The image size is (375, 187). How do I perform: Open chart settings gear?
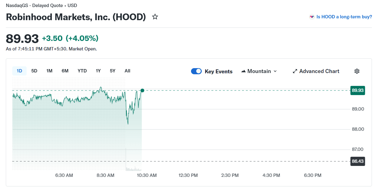coord(357,71)
